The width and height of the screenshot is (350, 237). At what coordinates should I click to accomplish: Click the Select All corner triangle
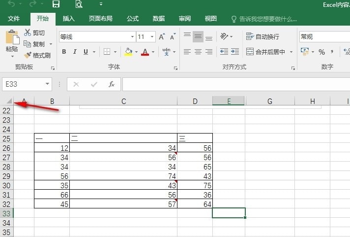[9, 102]
